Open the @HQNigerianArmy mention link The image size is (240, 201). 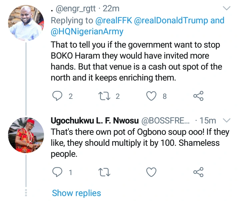pyautogui.click(x=87, y=32)
